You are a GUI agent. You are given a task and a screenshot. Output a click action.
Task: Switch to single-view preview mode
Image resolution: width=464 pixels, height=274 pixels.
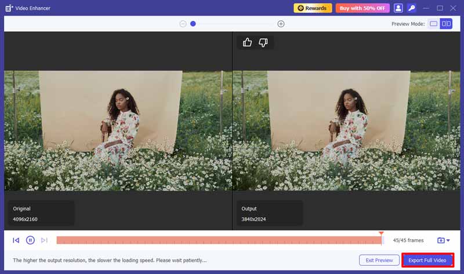(x=433, y=24)
